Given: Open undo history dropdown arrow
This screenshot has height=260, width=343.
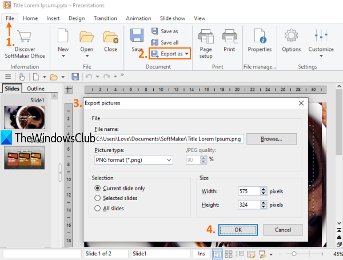Looking at the screenshot, I should pos(97,77).
